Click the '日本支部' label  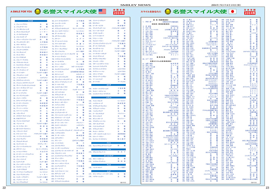point(250,10)
